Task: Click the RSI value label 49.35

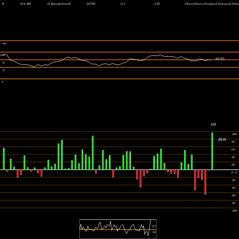Action: coord(220,59)
